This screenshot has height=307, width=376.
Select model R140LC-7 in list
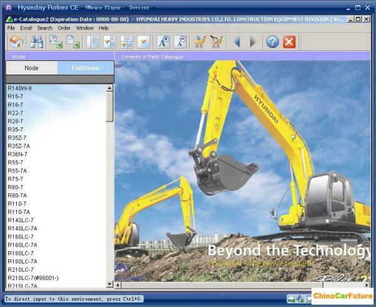[21, 220]
